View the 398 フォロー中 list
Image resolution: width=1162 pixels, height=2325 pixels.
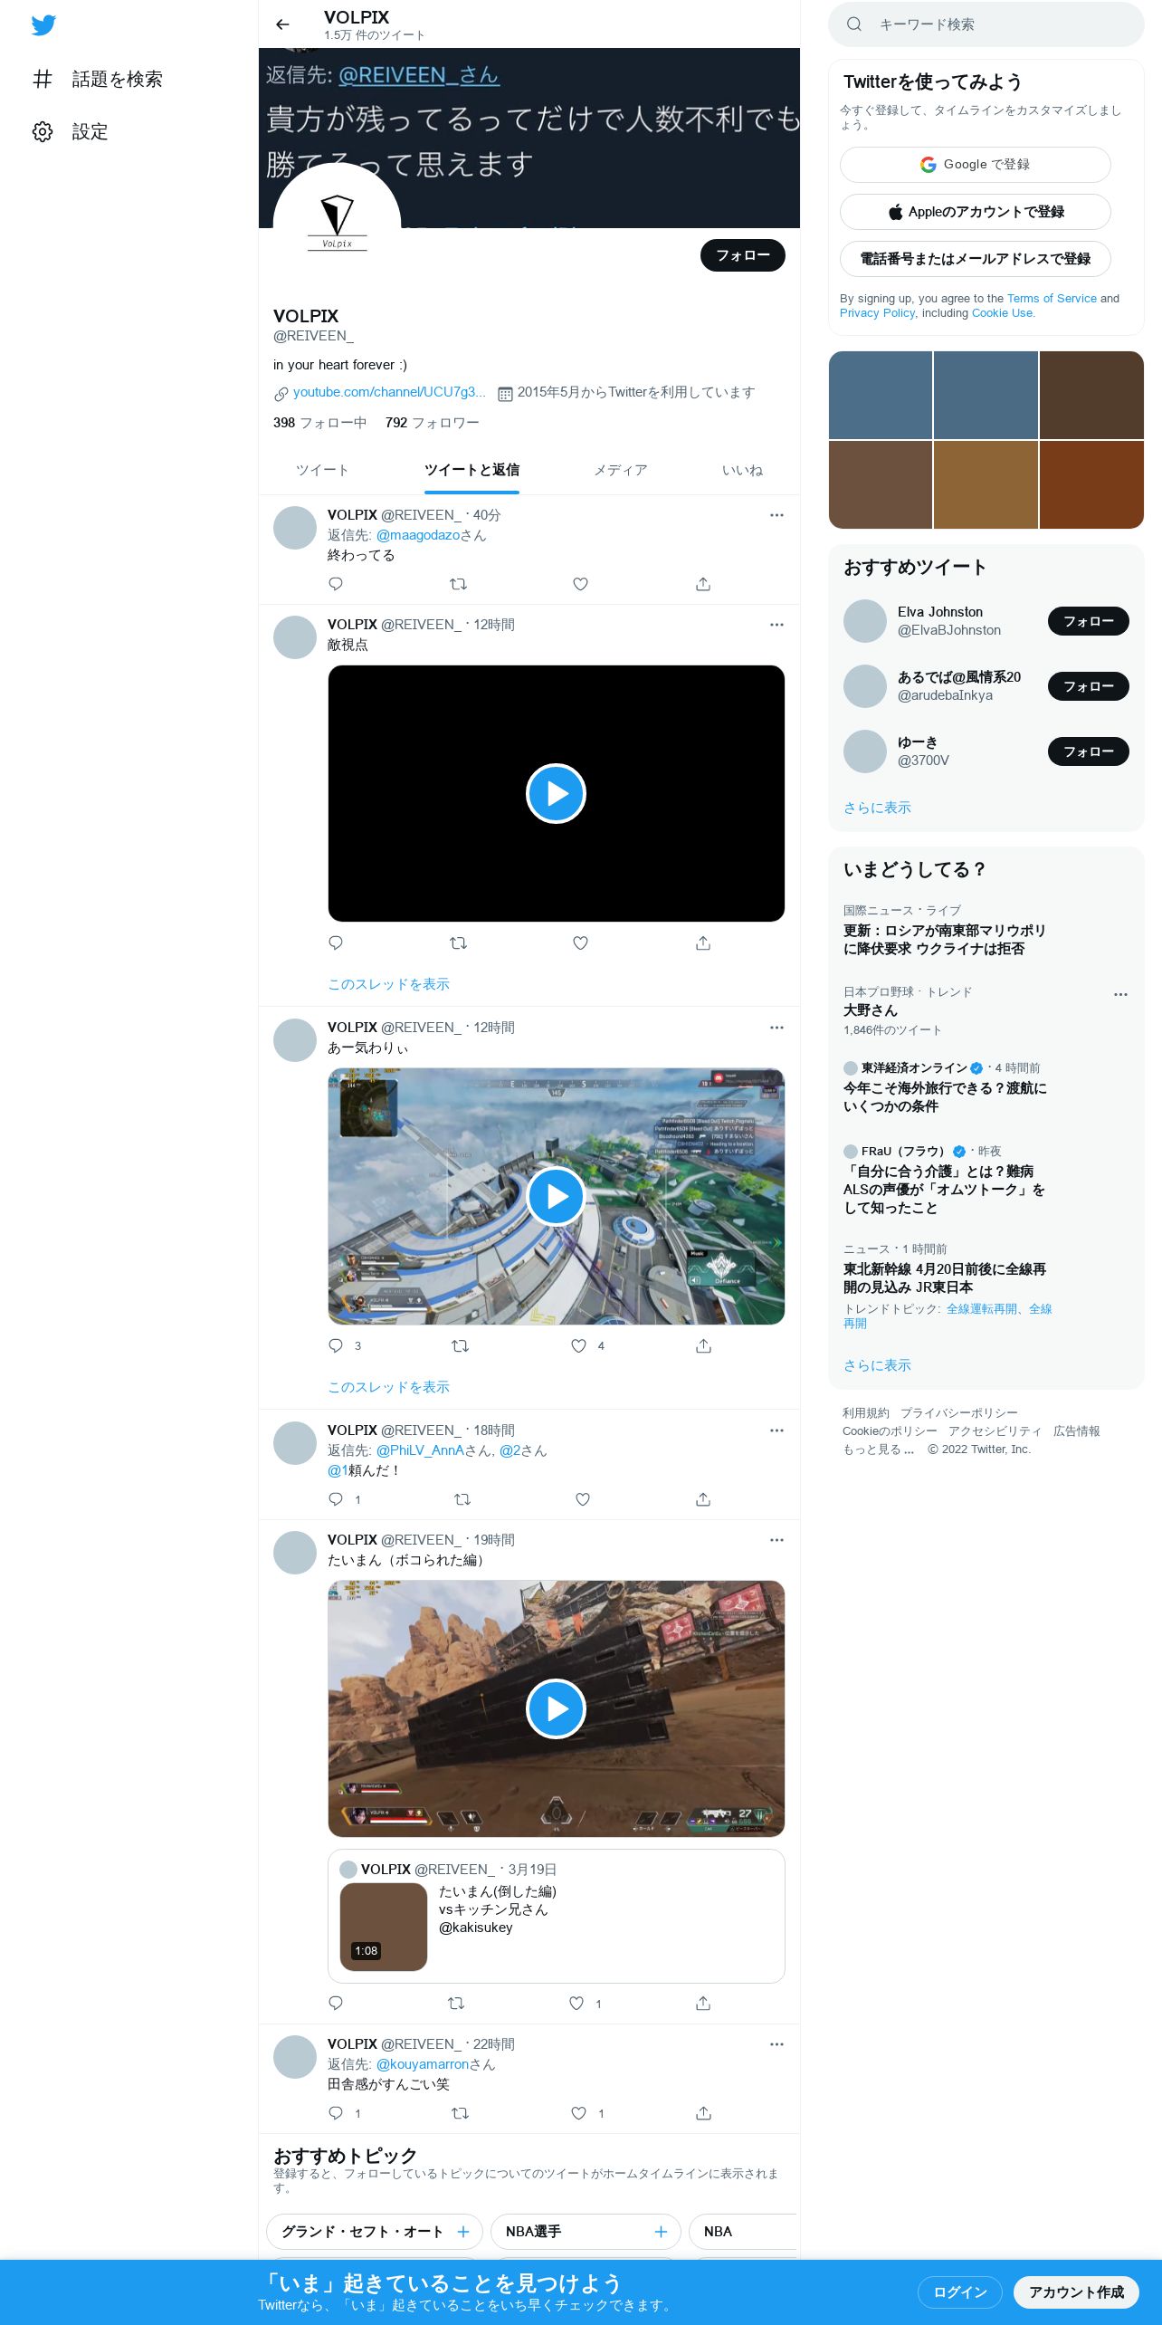[320, 423]
